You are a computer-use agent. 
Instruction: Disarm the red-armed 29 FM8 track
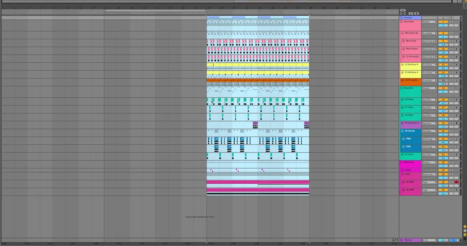[456, 182]
